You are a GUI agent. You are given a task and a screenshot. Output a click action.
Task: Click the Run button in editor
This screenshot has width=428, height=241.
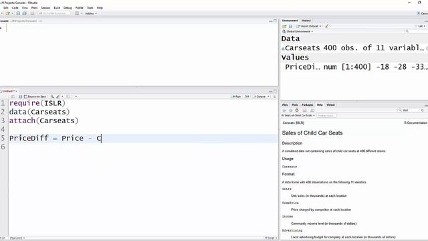[236, 96]
